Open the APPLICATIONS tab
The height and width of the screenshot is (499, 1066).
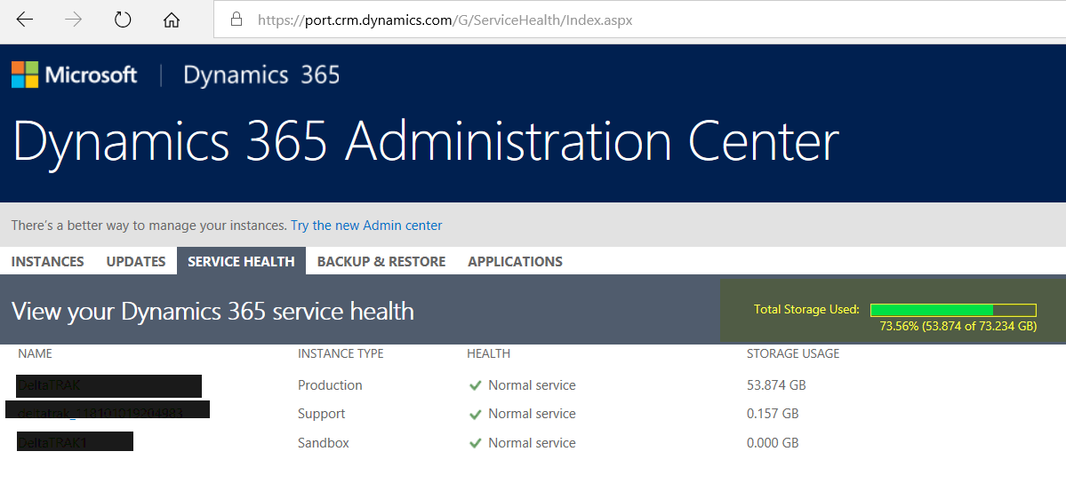coord(516,261)
